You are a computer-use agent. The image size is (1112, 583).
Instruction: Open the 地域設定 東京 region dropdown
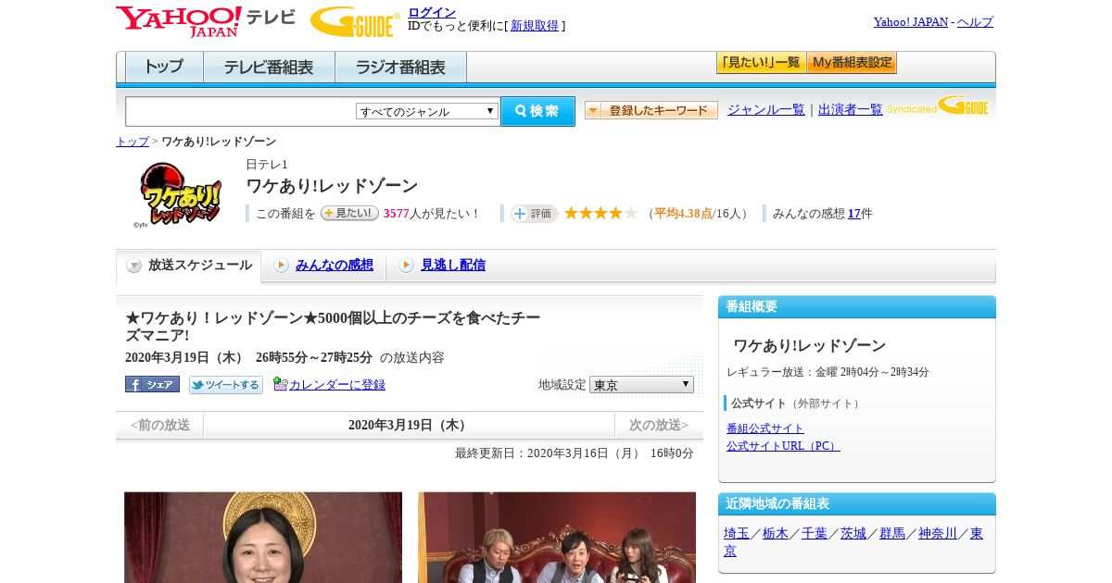pos(641,384)
